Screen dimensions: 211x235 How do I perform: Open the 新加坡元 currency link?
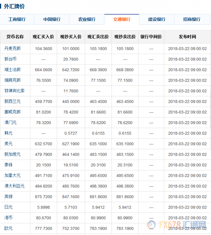[x=12, y=154]
